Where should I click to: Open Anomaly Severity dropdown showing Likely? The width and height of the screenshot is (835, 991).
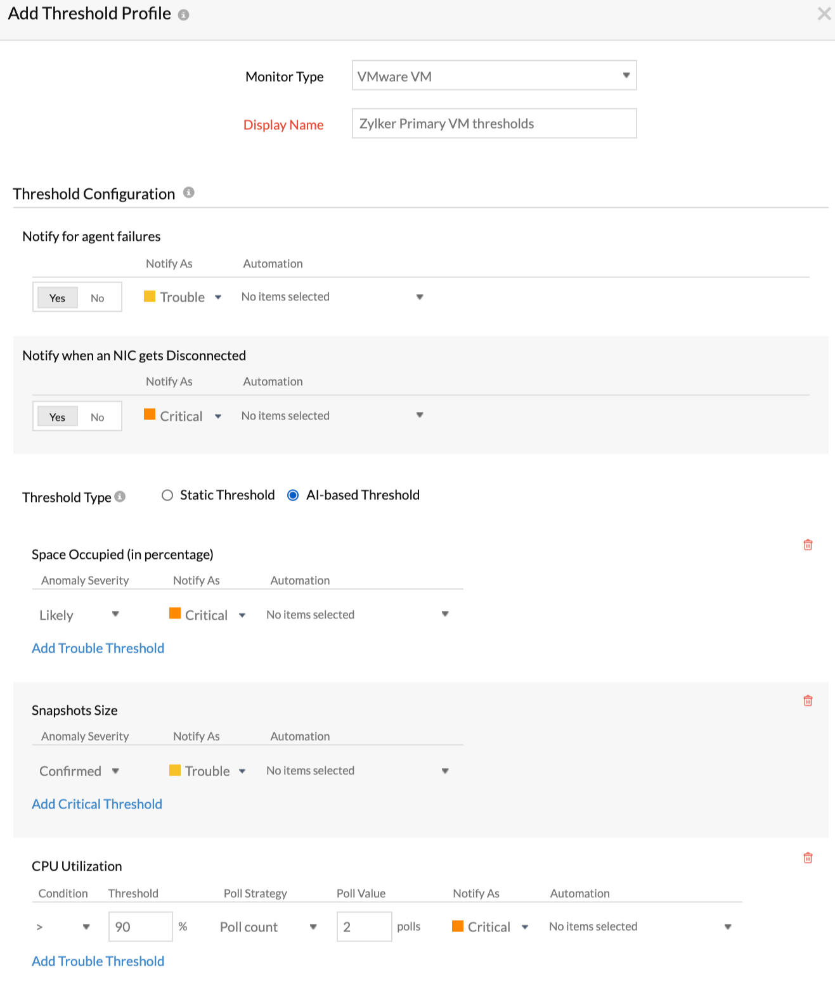tap(79, 615)
